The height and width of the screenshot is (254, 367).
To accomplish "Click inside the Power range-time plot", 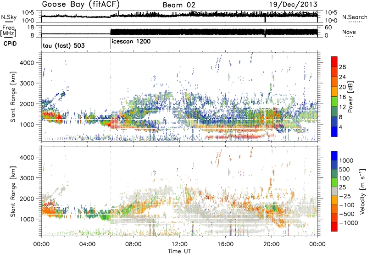I will point(179,96).
